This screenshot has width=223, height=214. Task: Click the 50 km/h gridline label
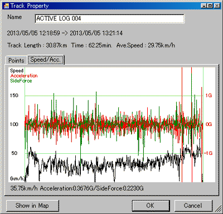click(14, 153)
